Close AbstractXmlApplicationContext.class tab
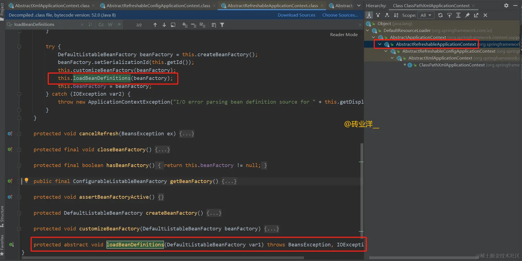Image resolution: width=522 pixels, height=261 pixels. tap(93, 6)
